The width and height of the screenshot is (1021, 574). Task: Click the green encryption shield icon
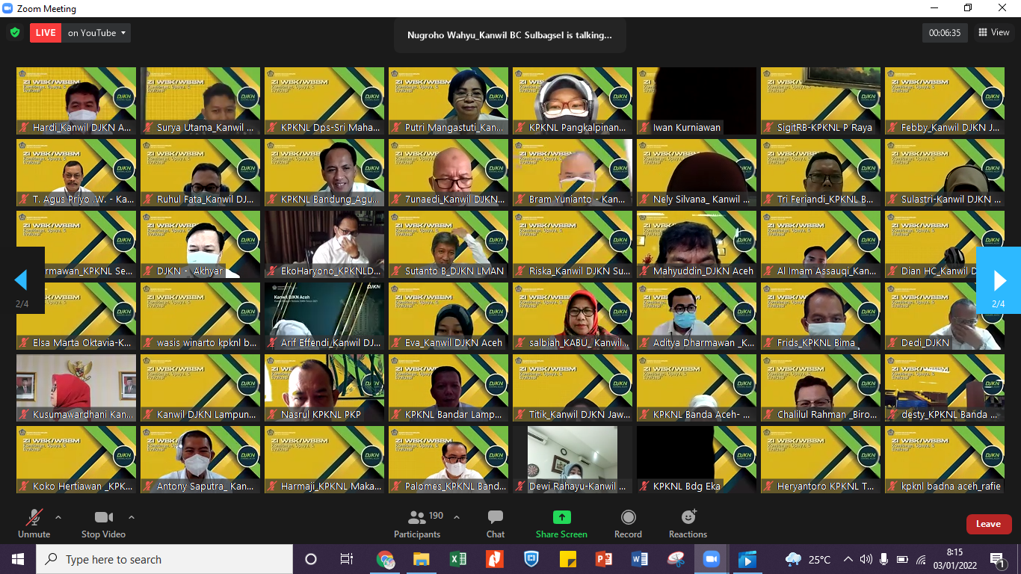14,33
